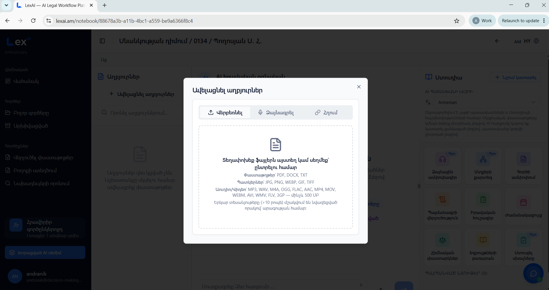The width and height of the screenshot is (549, 290).
Task: Select HY language option
Action: click(527, 41)
